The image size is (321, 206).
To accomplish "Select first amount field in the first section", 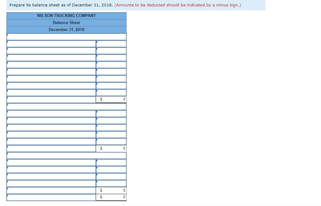I will pos(111,44).
